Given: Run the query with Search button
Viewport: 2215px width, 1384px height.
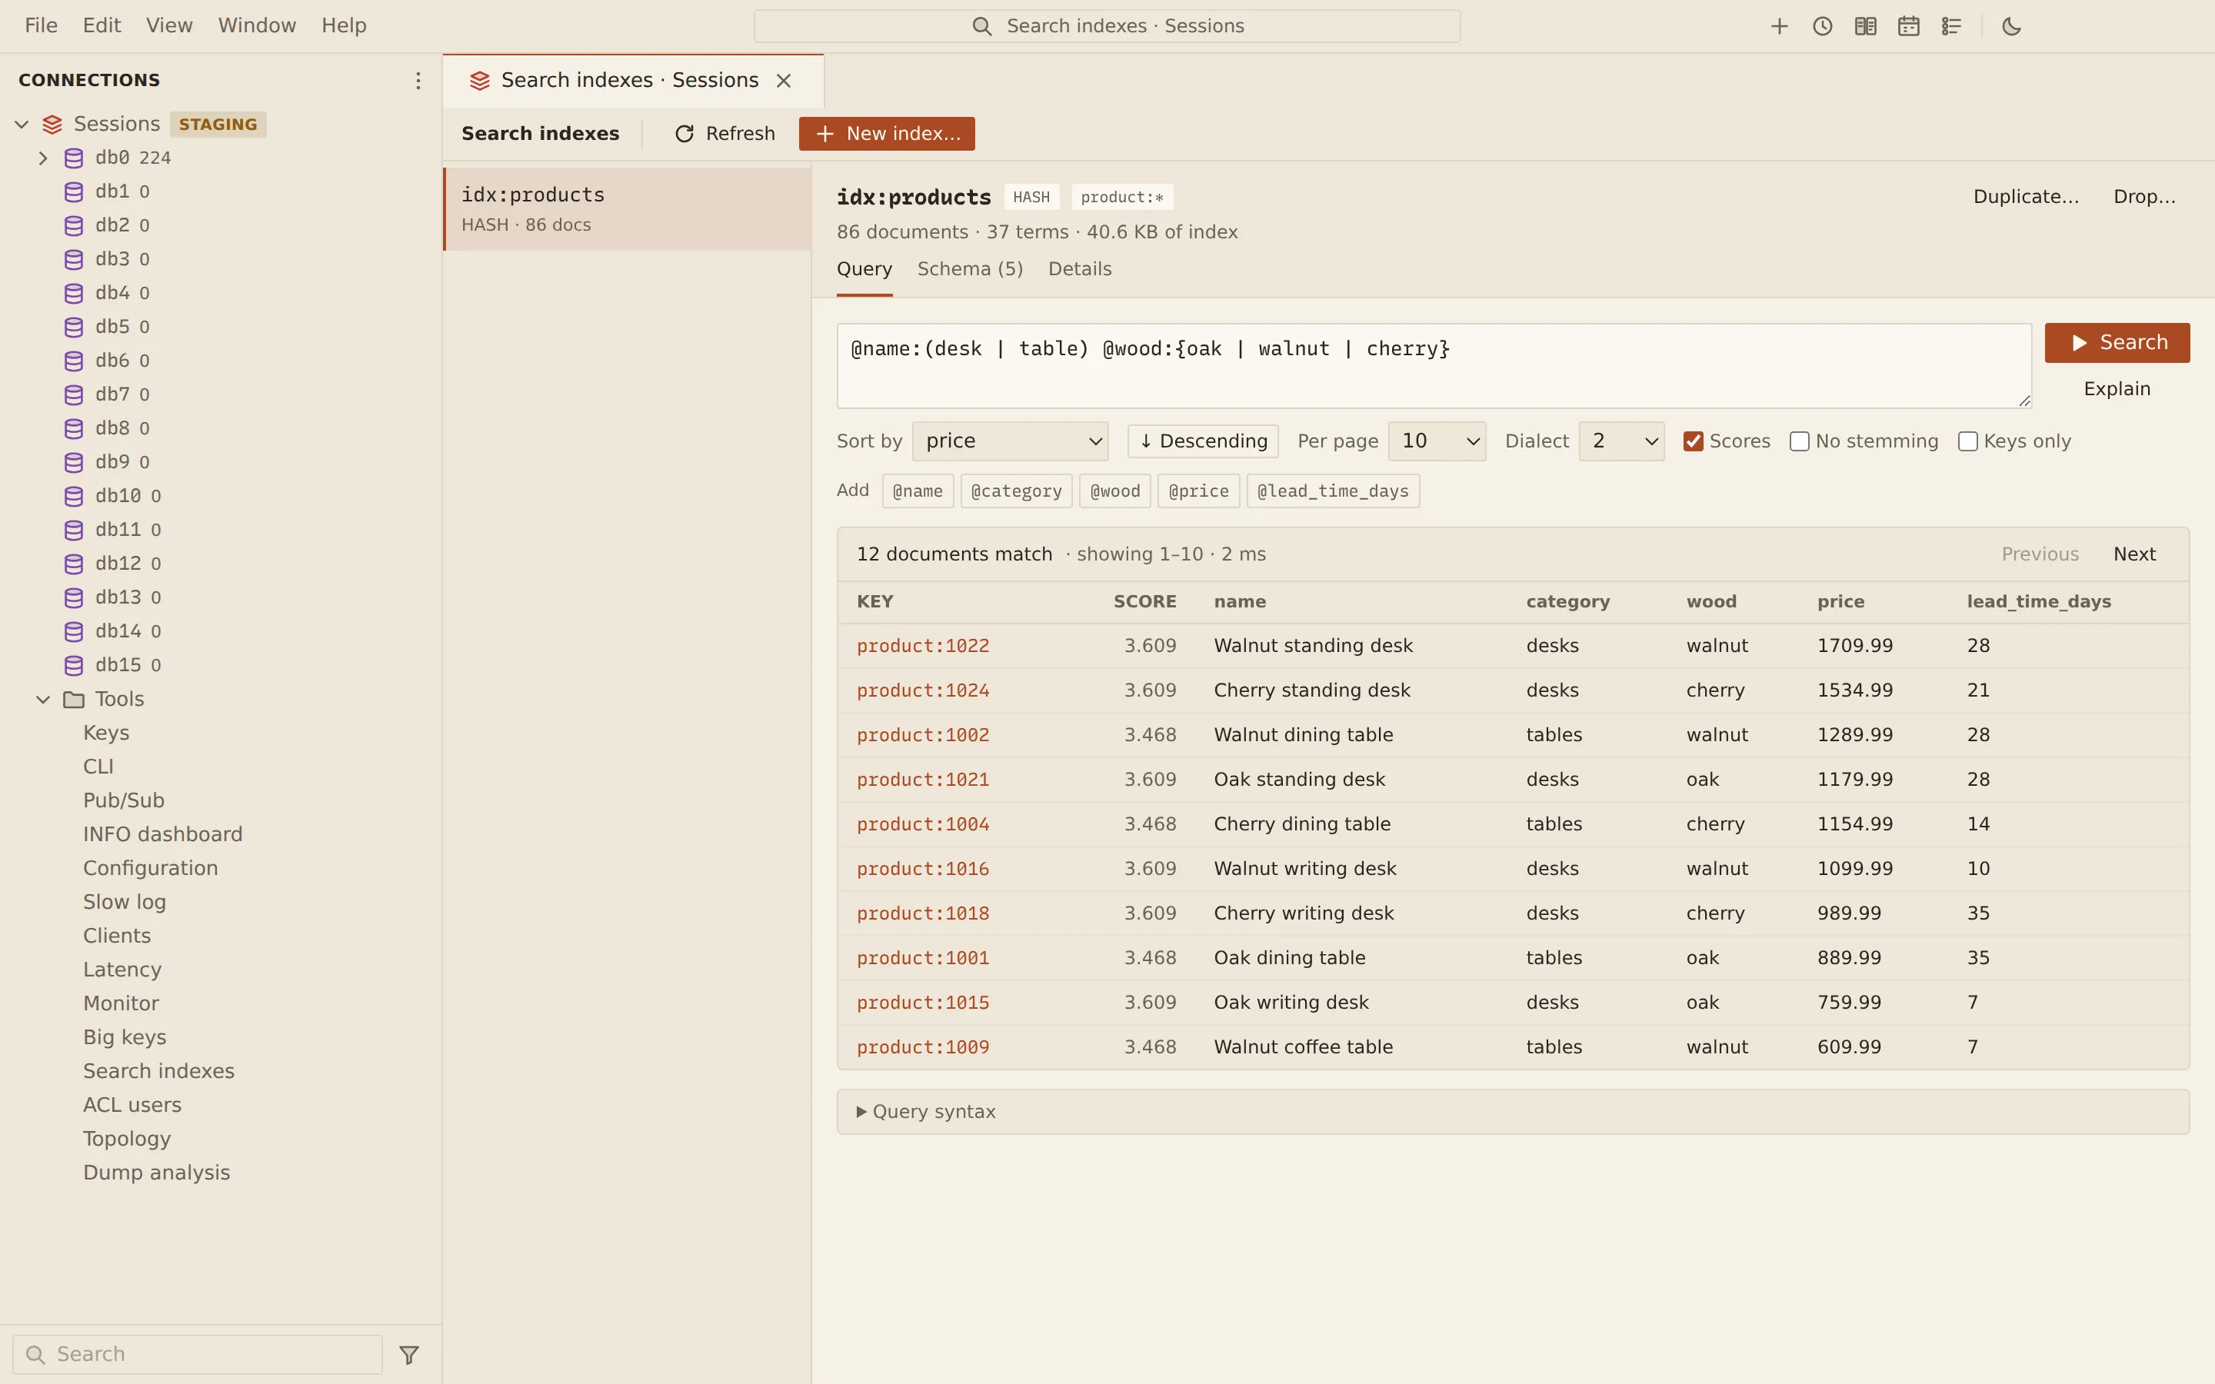Looking at the screenshot, I should tap(2117, 342).
